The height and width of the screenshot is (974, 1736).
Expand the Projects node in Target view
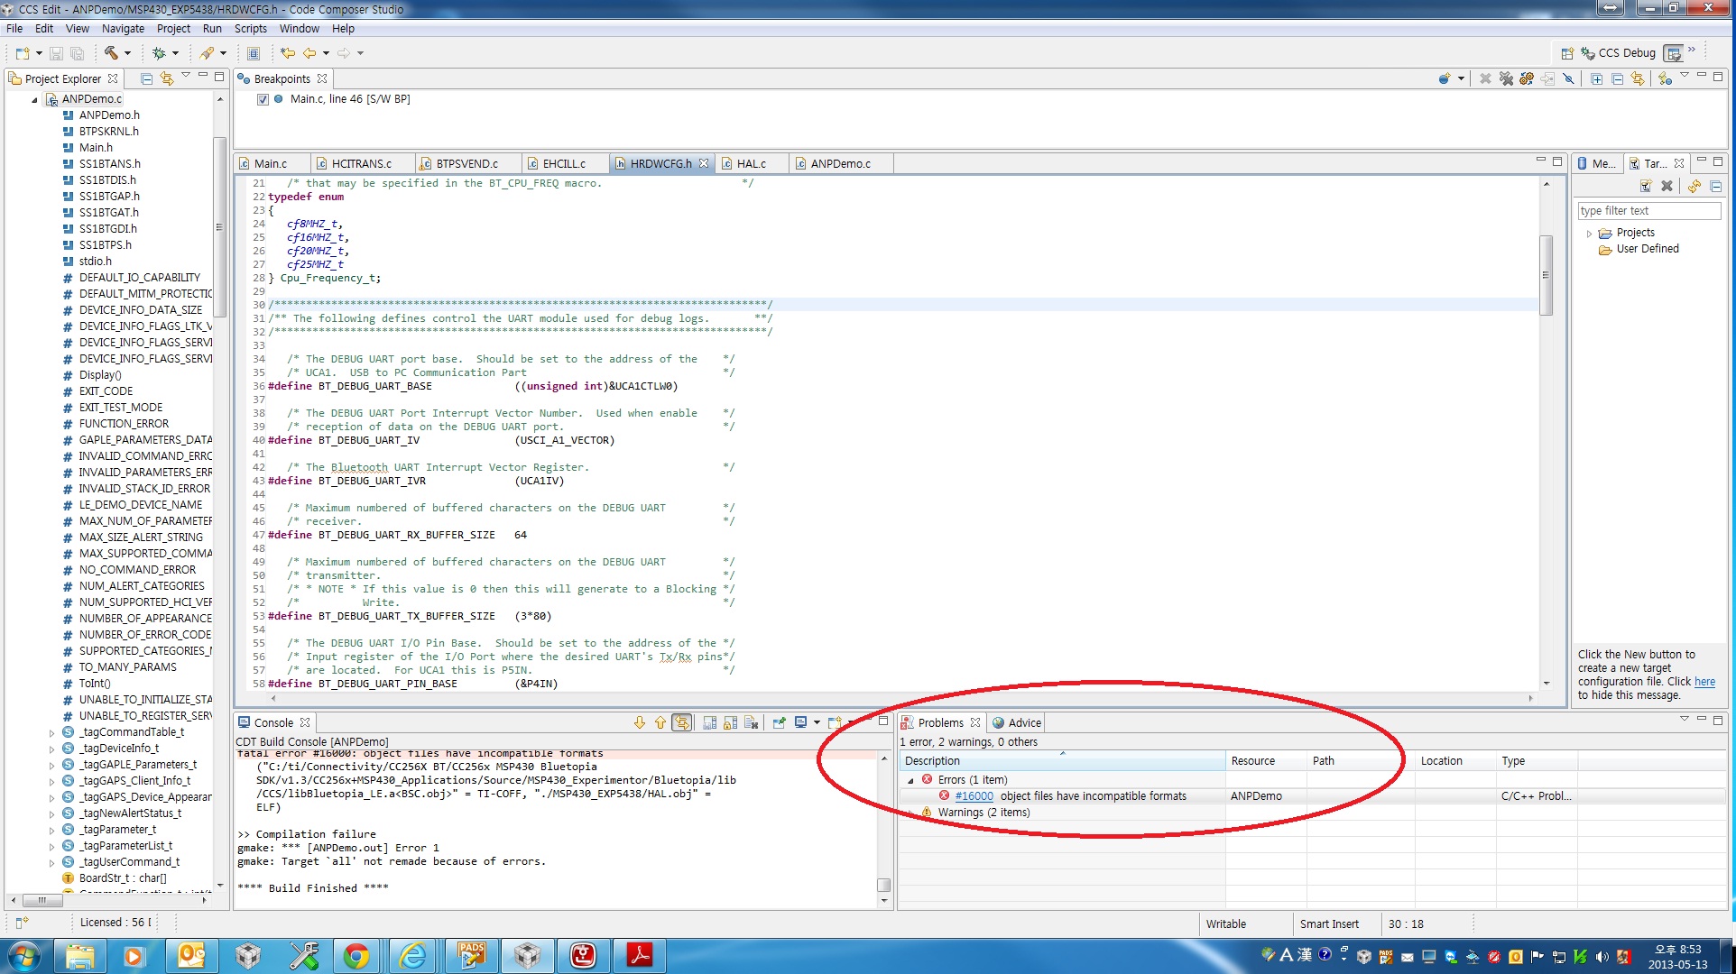click(1589, 234)
